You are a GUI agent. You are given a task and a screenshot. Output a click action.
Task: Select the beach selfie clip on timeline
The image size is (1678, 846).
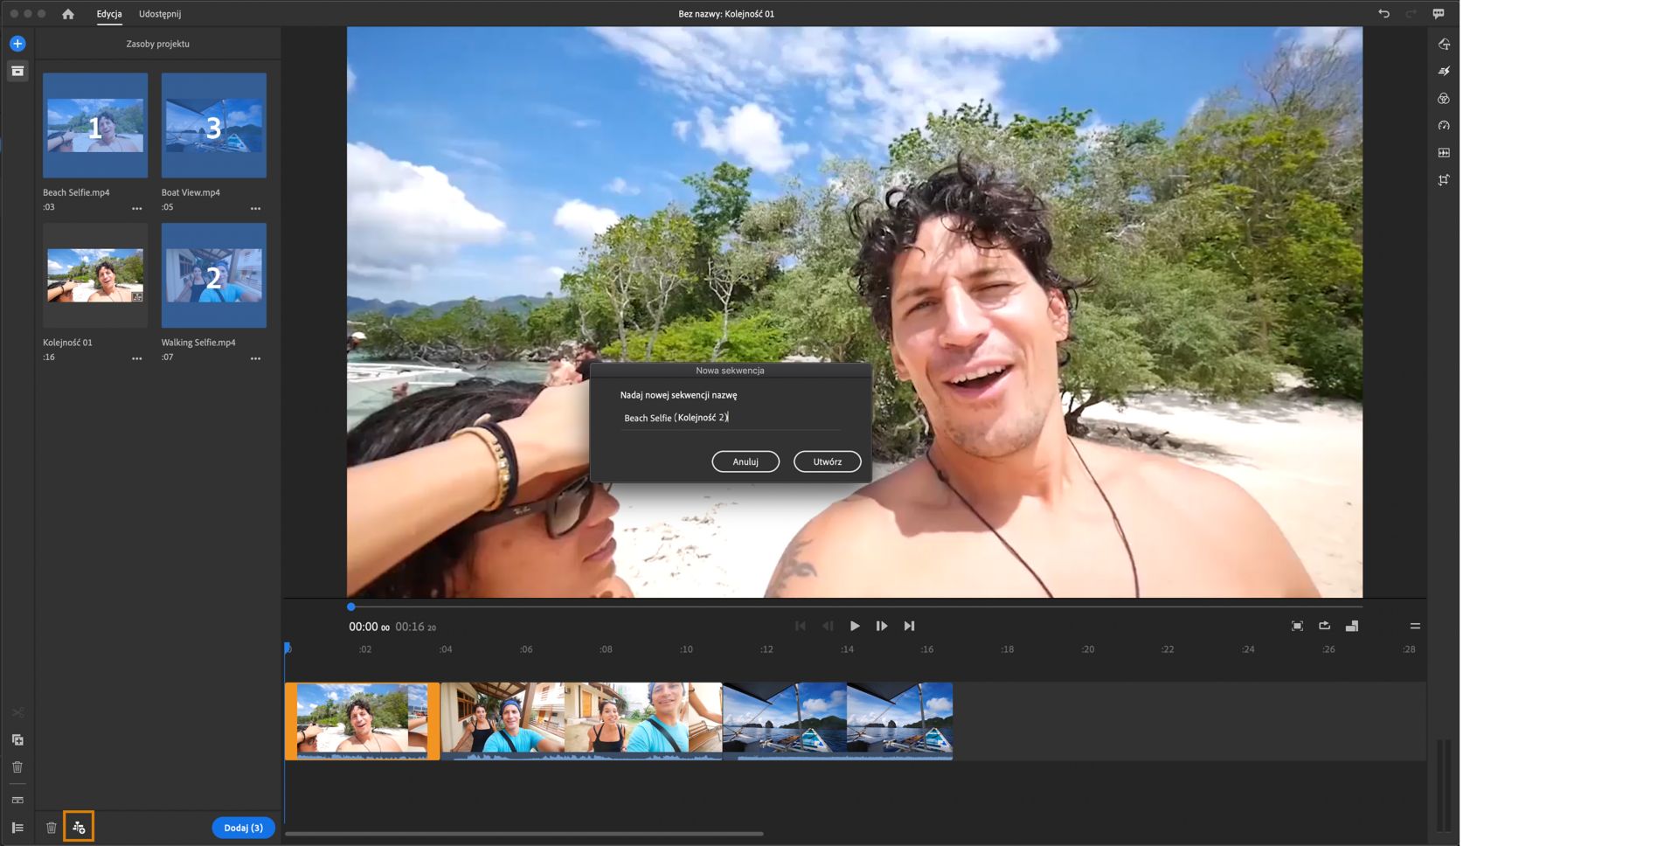(x=362, y=721)
